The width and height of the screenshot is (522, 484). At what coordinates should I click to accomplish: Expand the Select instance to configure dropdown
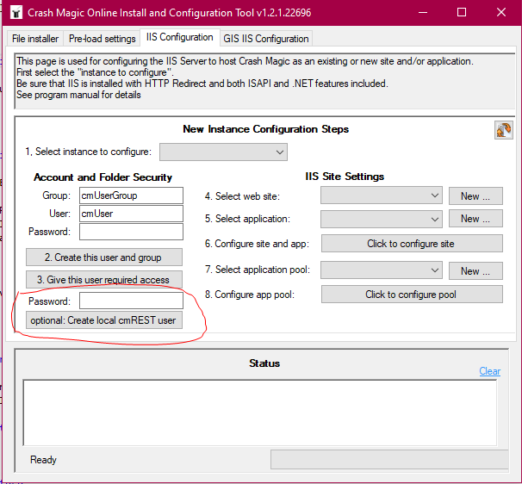pos(223,152)
